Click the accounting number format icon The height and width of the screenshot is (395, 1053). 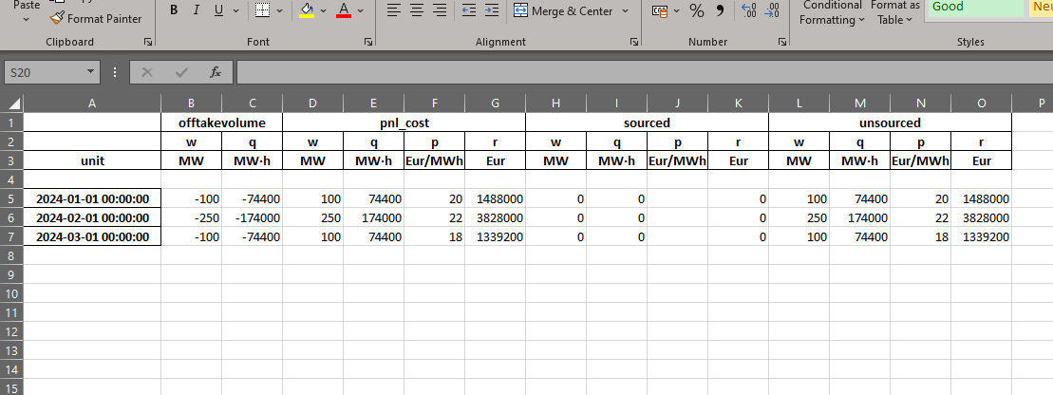point(660,10)
